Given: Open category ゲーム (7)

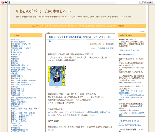Looking at the screenshot, I should [x=16, y=123].
